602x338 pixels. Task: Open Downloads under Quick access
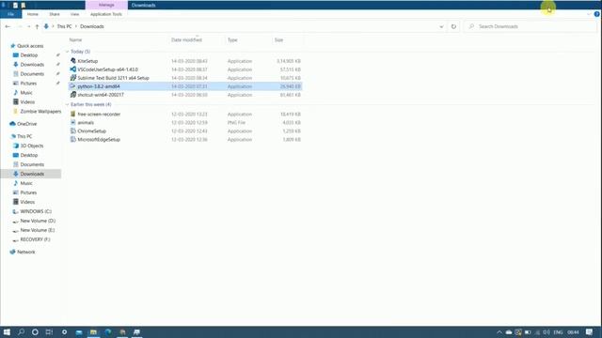point(32,65)
